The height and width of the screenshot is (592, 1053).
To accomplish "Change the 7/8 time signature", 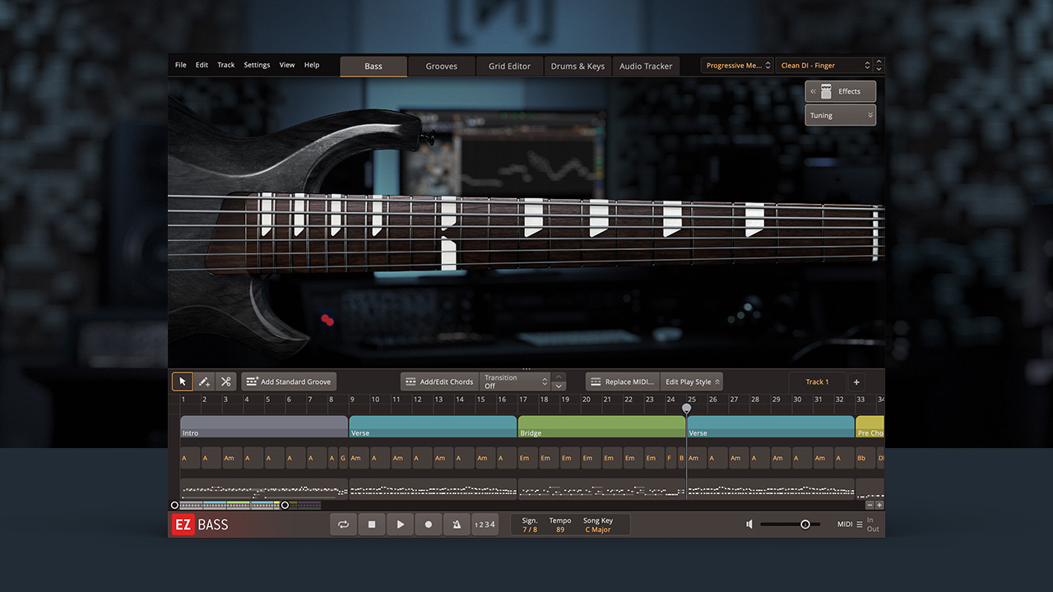I will point(530,530).
